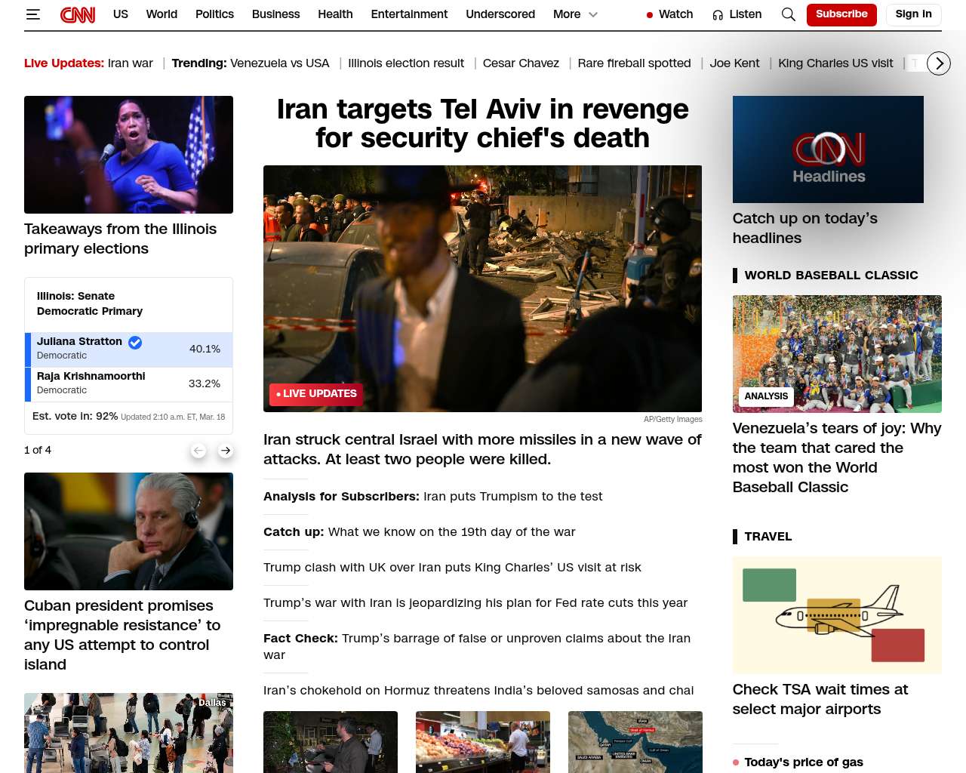966x773 pixels.
Task: Read Check TSA wait times story
Action: click(x=820, y=699)
